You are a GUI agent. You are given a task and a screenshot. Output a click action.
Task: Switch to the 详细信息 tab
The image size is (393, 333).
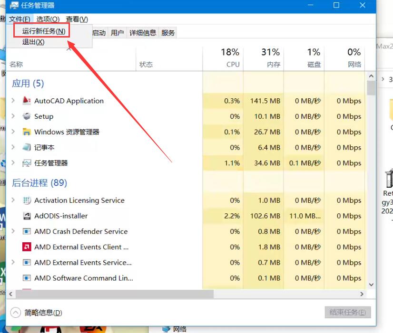pos(143,33)
